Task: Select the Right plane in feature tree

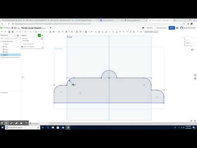Action: tap(6, 52)
